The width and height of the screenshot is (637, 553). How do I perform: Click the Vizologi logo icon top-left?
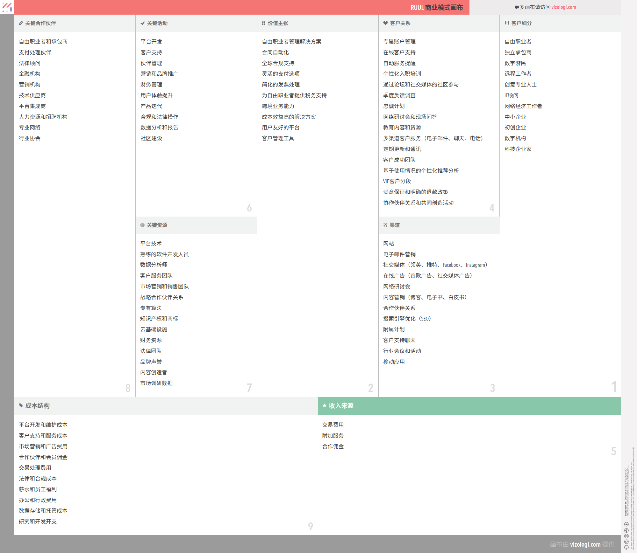coord(7,7)
